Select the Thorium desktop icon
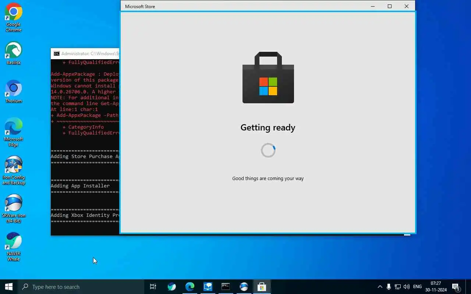This screenshot has width=471, height=294. coord(14,92)
